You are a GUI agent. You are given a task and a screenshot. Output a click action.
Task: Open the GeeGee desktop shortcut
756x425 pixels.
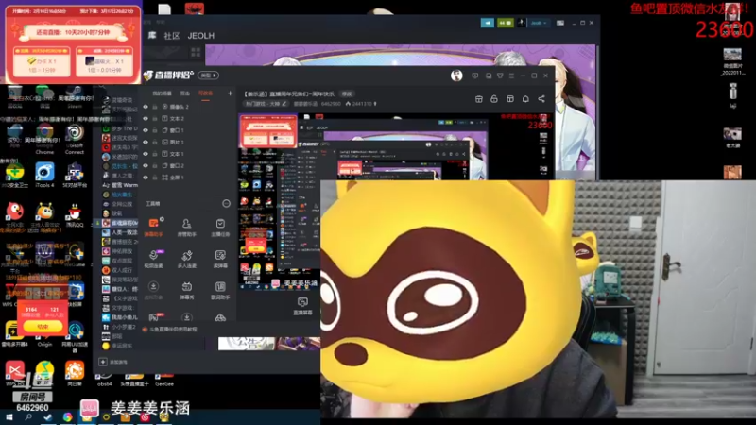click(163, 380)
